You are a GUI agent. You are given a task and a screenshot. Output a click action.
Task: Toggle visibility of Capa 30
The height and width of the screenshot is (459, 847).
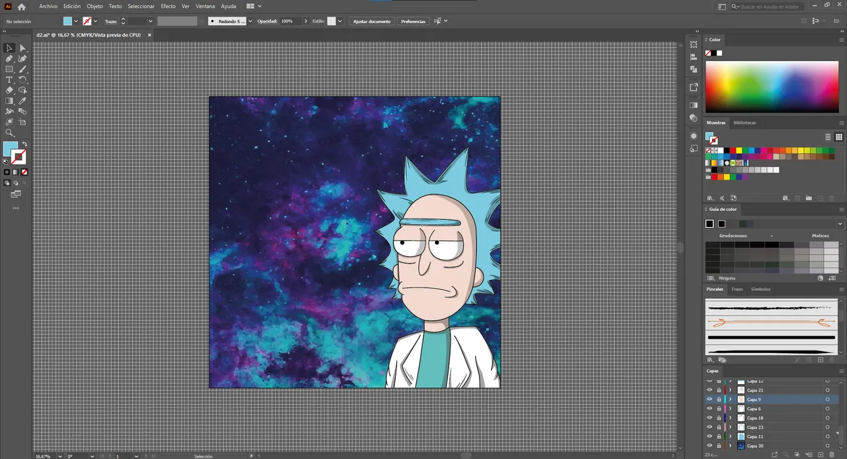pos(709,446)
